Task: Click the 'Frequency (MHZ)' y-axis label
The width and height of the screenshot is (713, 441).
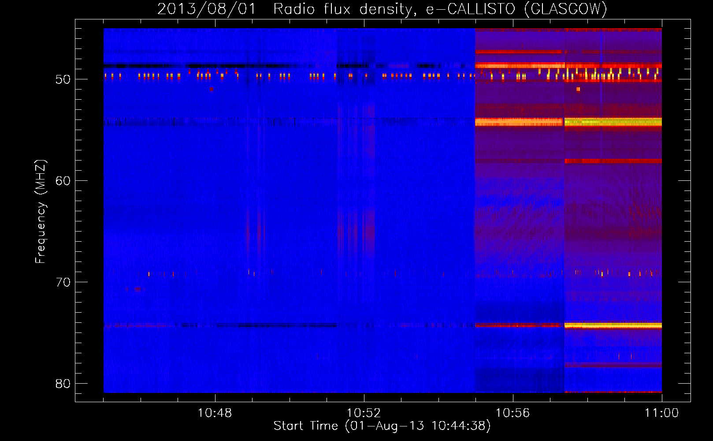Action: (x=40, y=212)
